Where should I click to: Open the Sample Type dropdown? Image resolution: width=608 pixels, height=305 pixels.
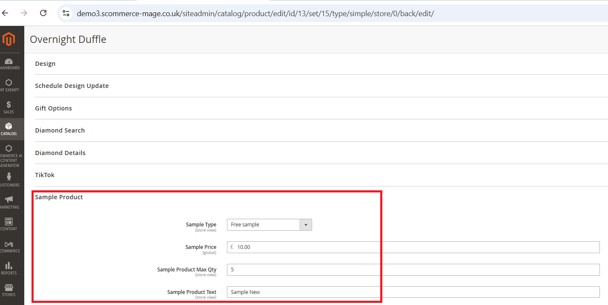pos(269,225)
